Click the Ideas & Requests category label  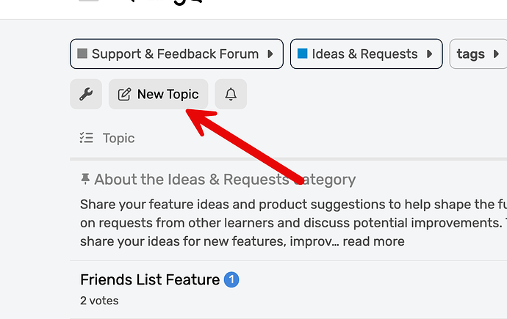tap(364, 54)
